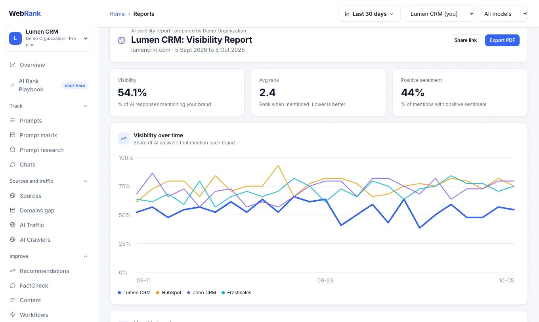Click the WebRank logo

click(25, 13)
